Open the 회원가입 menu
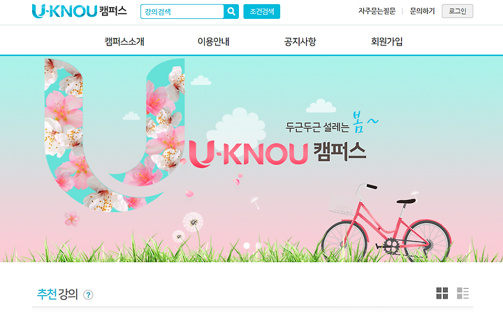 [387, 41]
